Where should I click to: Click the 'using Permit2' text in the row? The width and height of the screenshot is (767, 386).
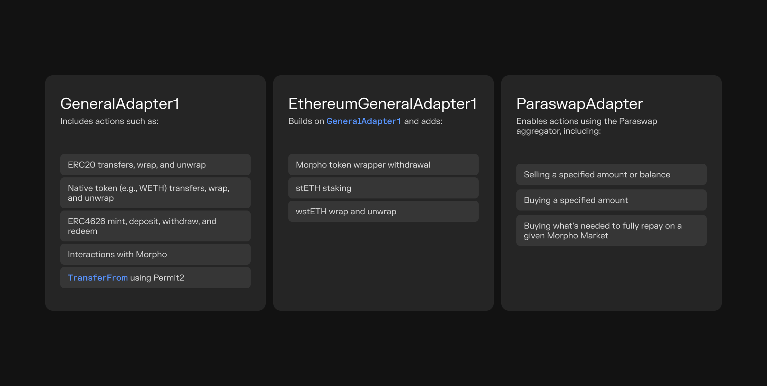[157, 278]
